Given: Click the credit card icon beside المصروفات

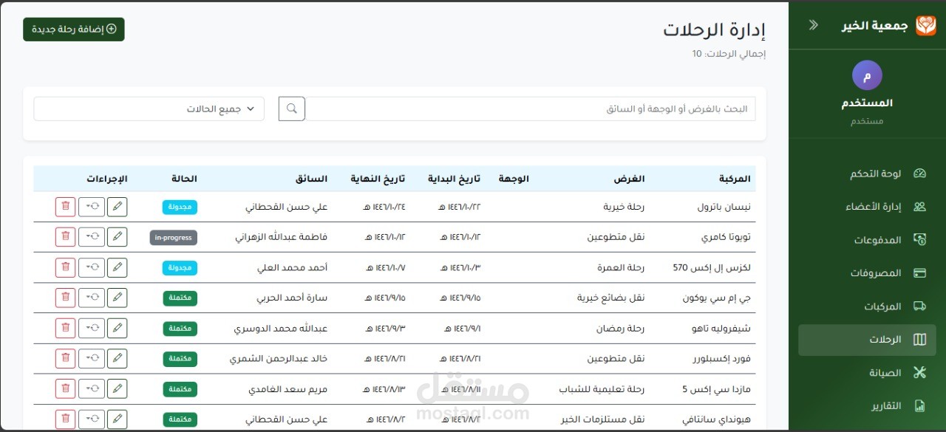Looking at the screenshot, I should (920, 273).
